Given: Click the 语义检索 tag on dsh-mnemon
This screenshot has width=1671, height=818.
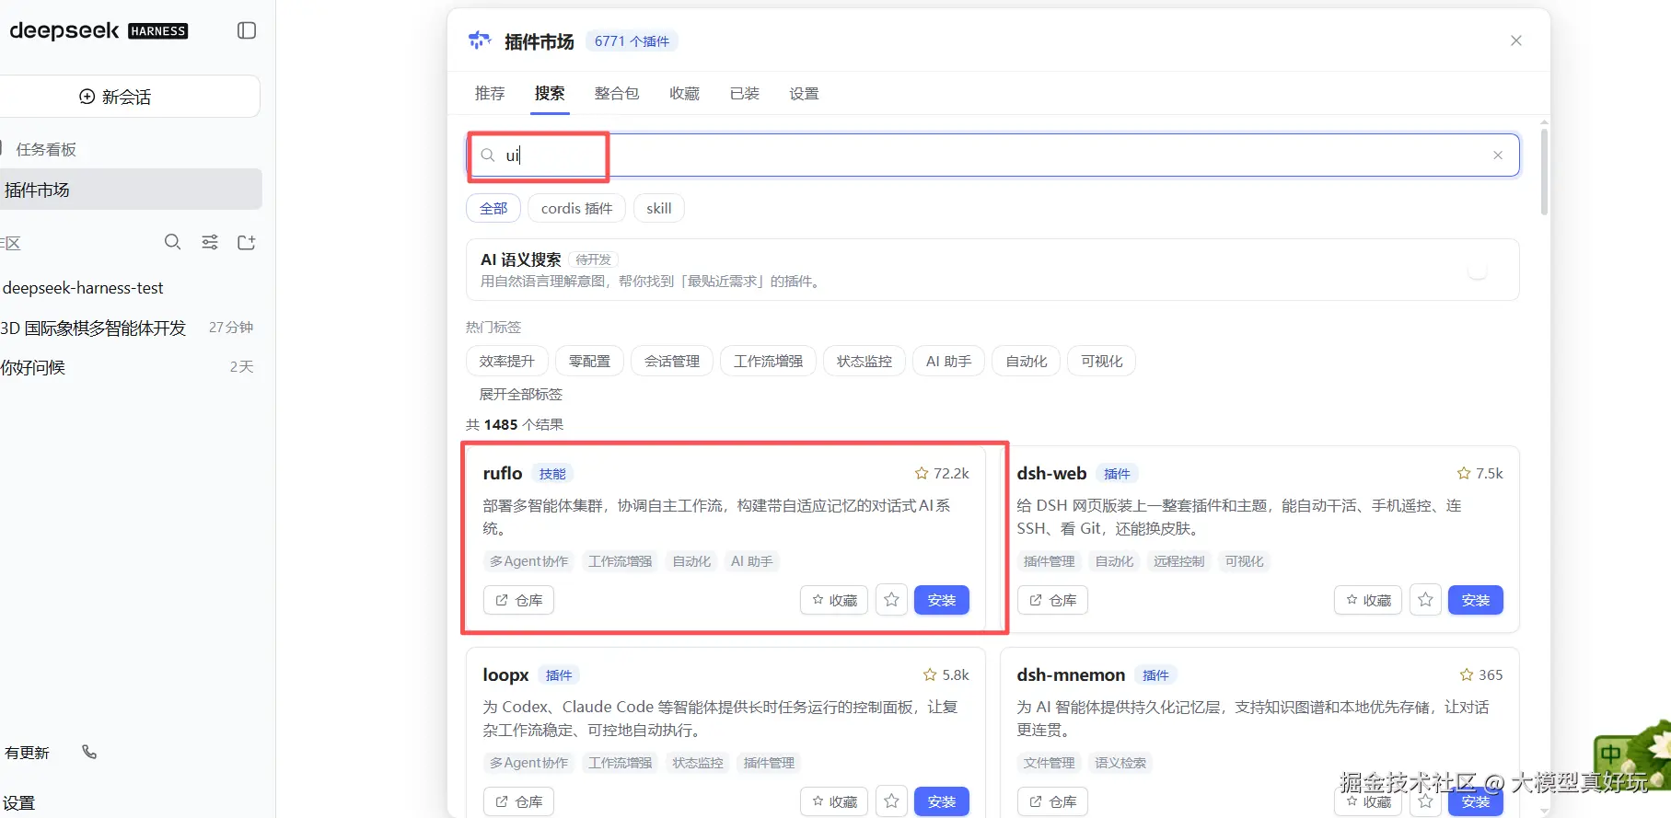Looking at the screenshot, I should click(x=1120, y=763).
